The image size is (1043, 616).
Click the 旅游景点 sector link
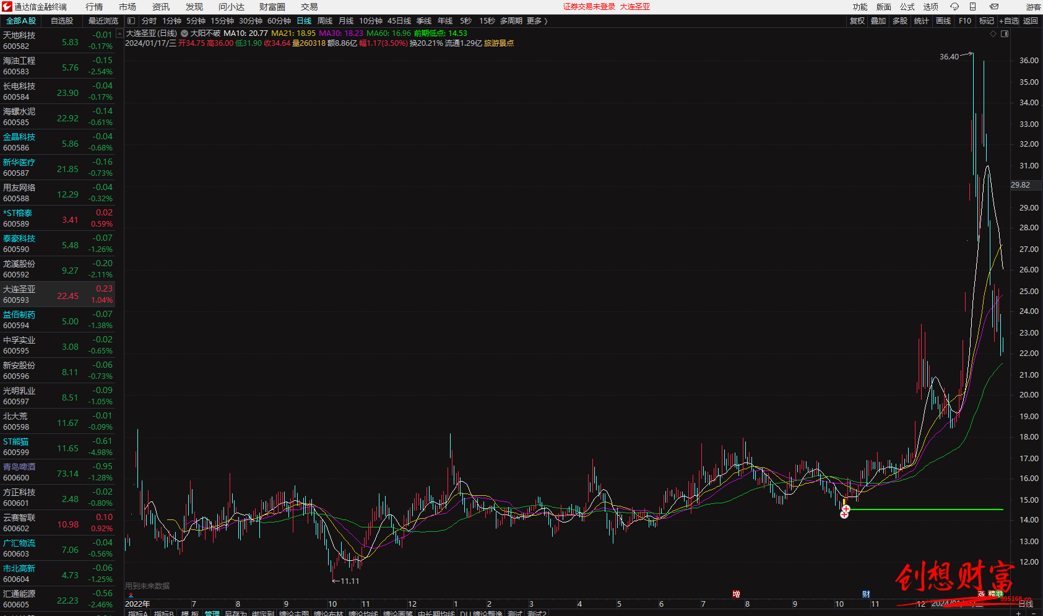tap(499, 43)
